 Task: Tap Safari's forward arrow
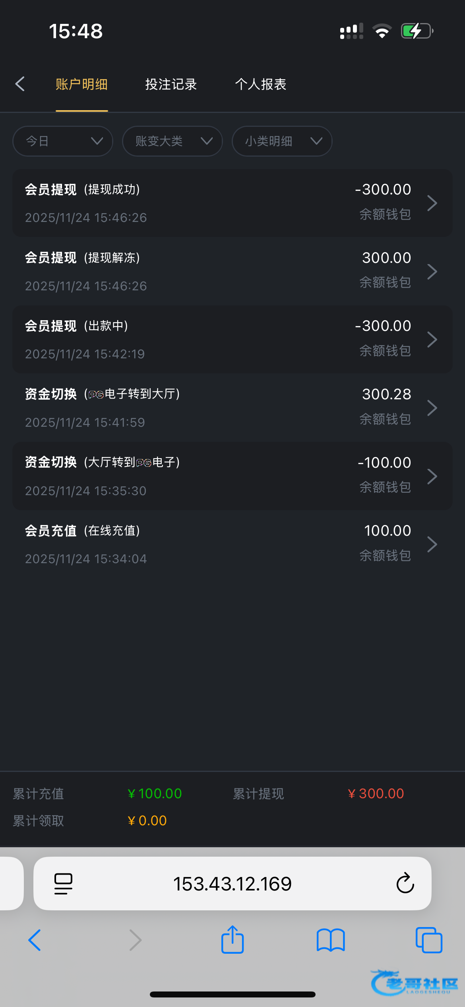(x=136, y=940)
